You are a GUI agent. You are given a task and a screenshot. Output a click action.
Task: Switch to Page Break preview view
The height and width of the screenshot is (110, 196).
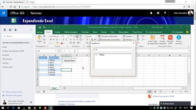[160, 92]
